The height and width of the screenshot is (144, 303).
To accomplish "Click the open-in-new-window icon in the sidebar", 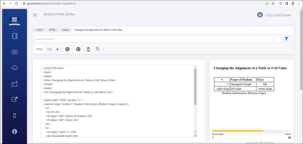I will [x=15, y=99].
